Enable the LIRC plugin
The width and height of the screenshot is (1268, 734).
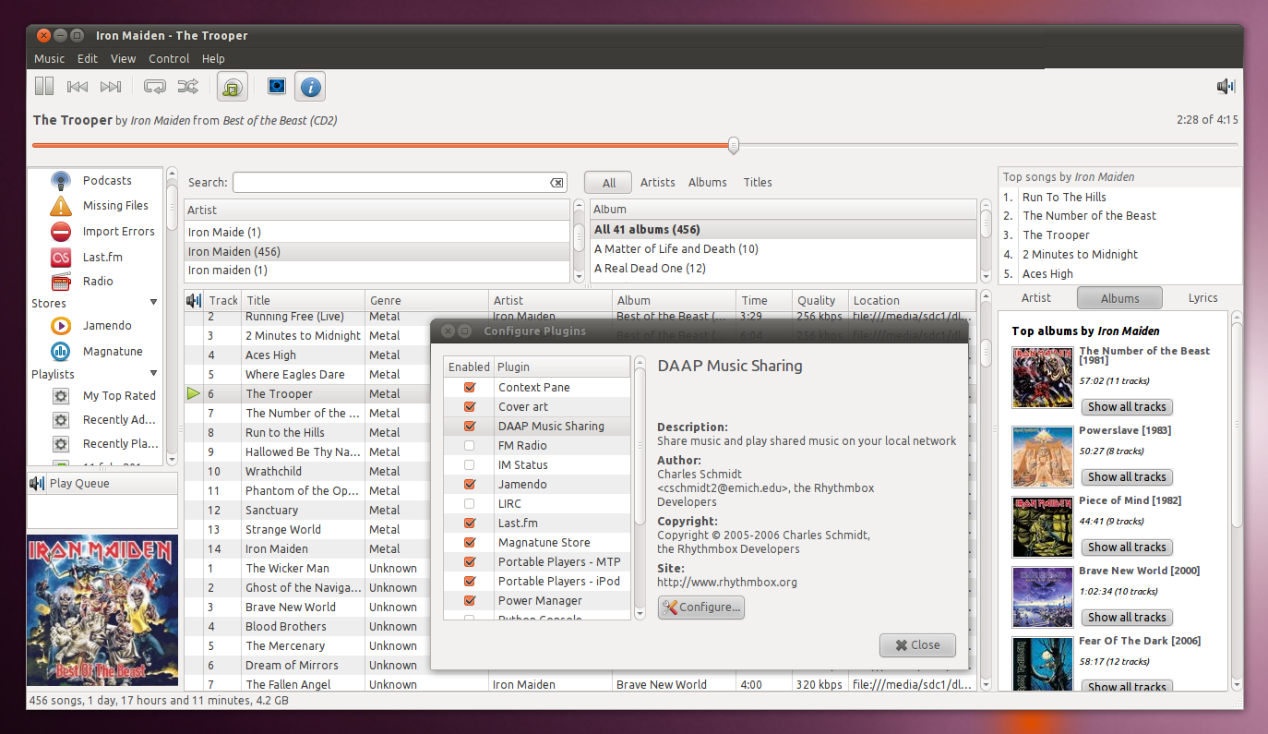(469, 504)
